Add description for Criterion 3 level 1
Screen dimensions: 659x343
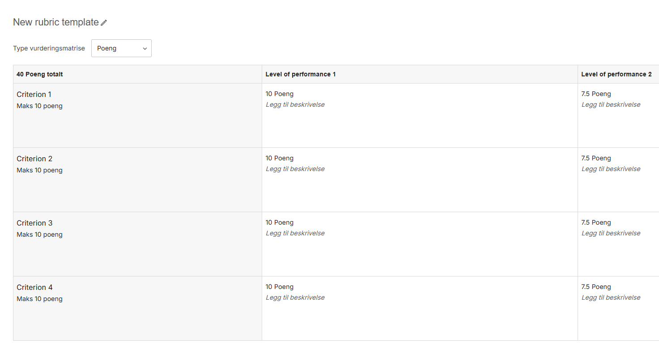pos(295,233)
